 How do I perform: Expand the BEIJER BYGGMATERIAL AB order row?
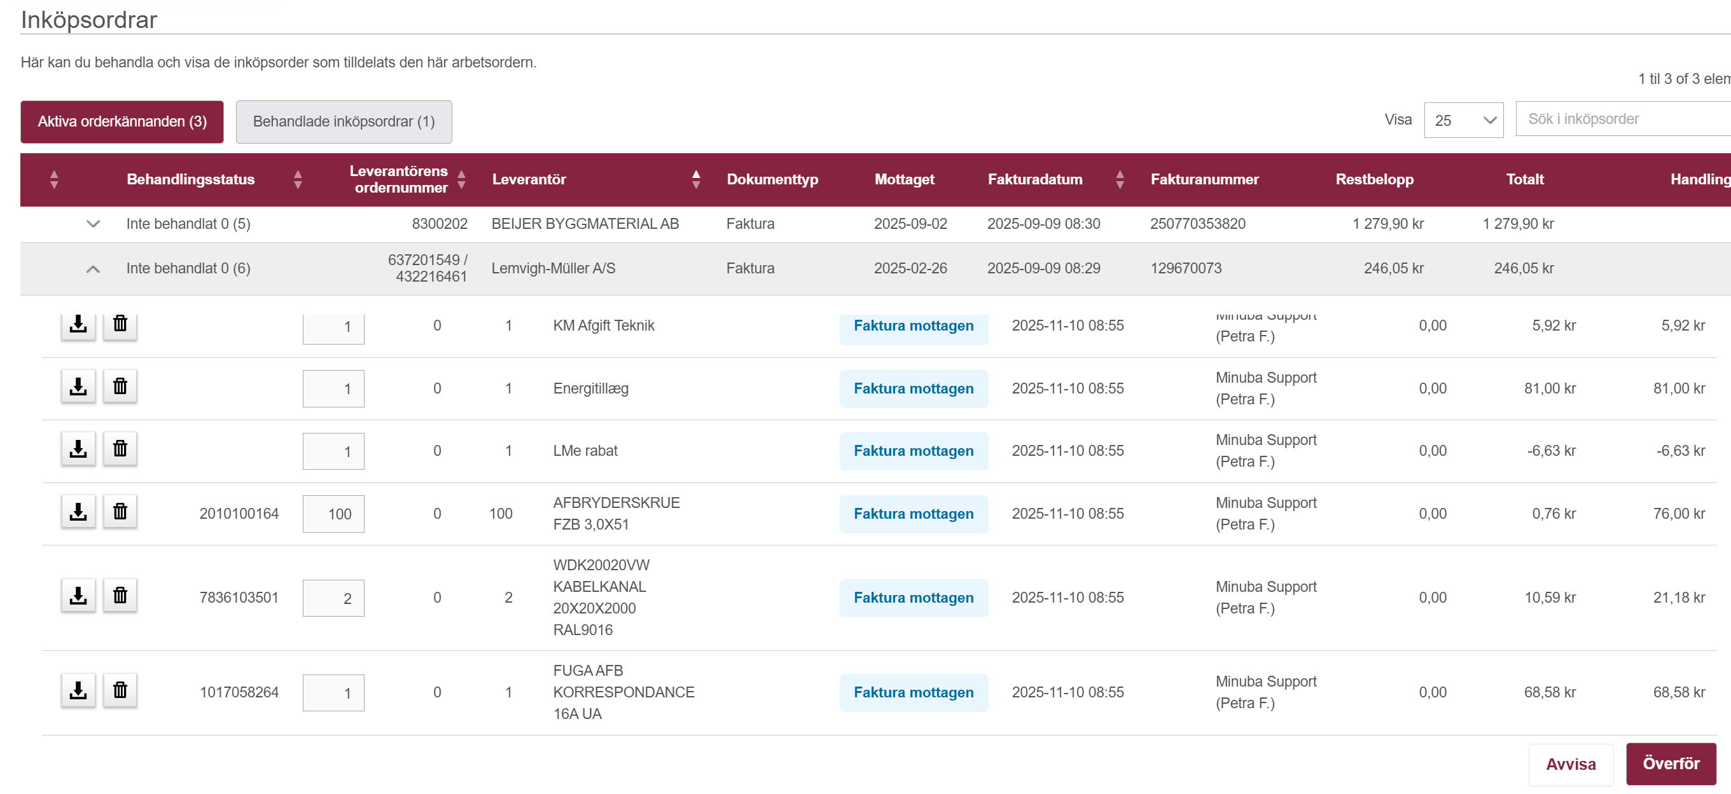[x=94, y=224]
